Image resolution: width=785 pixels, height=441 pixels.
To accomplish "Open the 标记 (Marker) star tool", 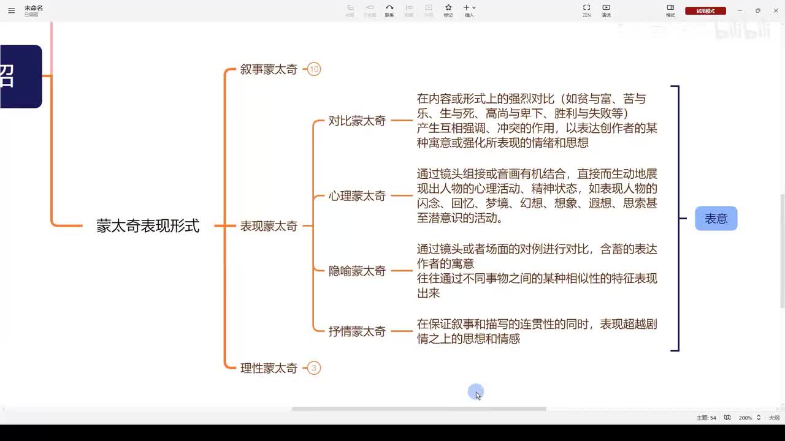I will [x=448, y=10].
